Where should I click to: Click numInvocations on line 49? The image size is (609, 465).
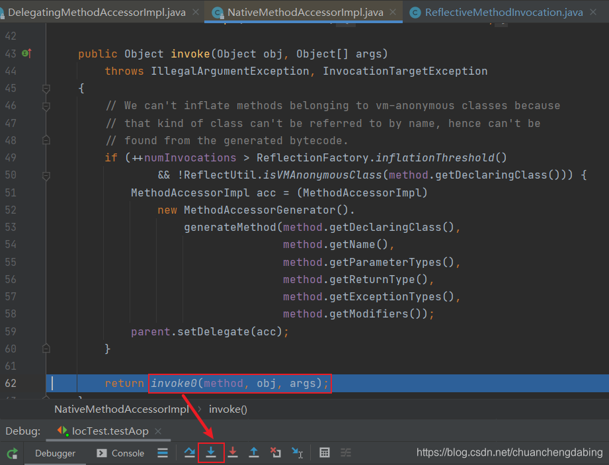point(190,157)
